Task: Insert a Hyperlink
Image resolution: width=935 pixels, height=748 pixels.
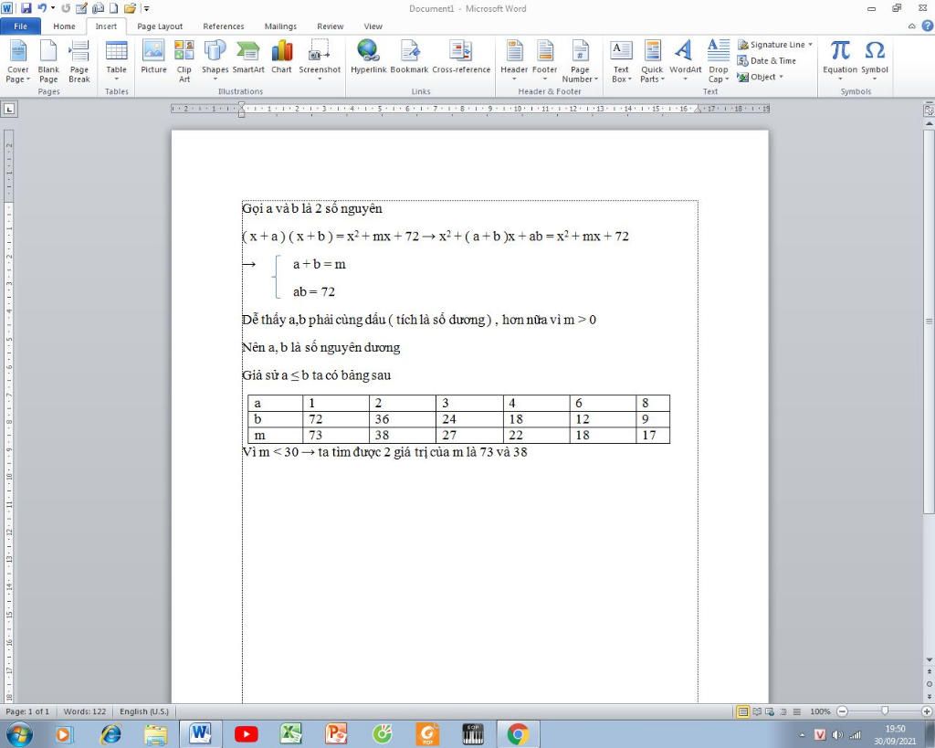Action: (x=369, y=58)
